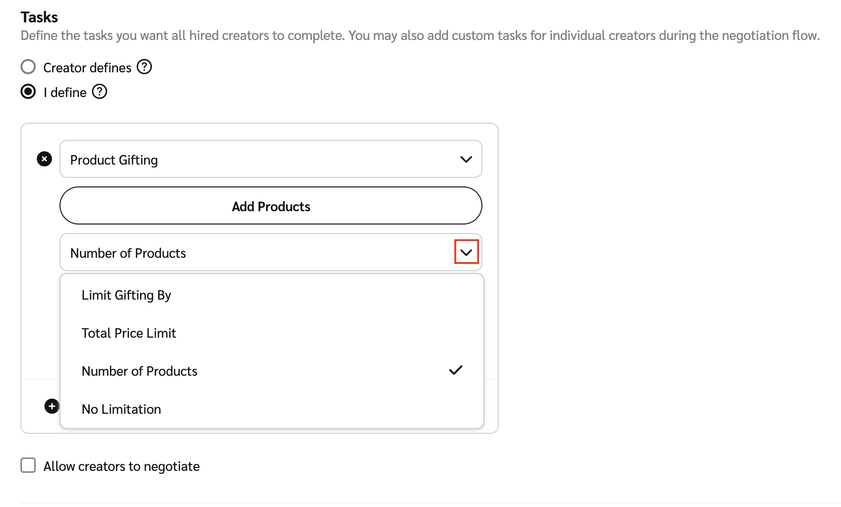Collapse the Number of Products chevron arrow
This screenshot has width=841, height=507.
point(466,252)
